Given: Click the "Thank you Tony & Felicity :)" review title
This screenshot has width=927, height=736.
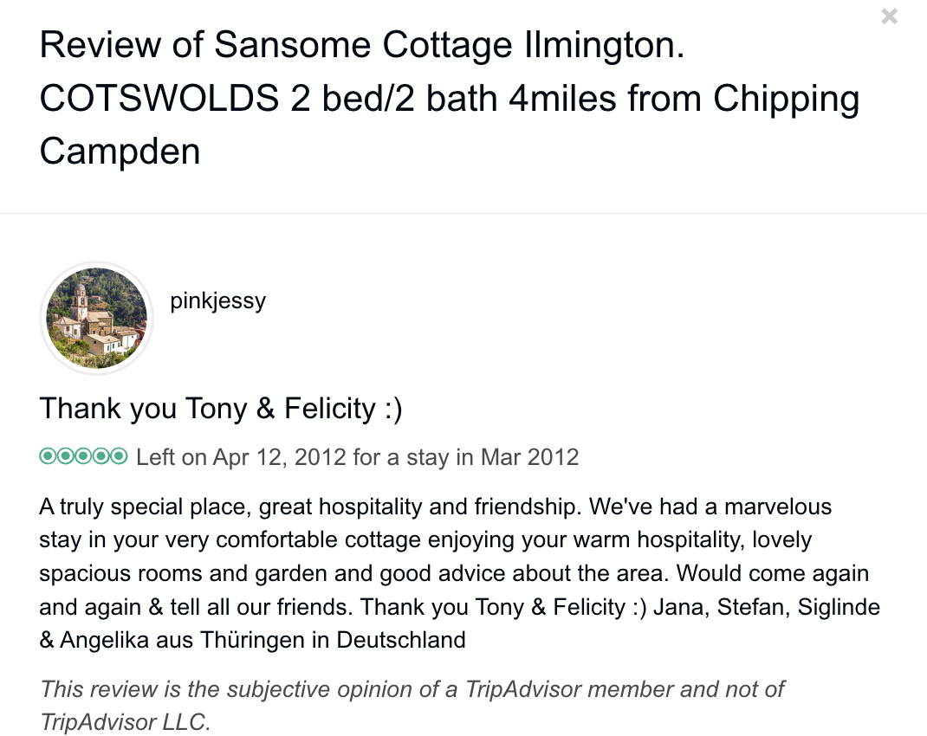Looking at the screenshot, I should click(221, 408).
